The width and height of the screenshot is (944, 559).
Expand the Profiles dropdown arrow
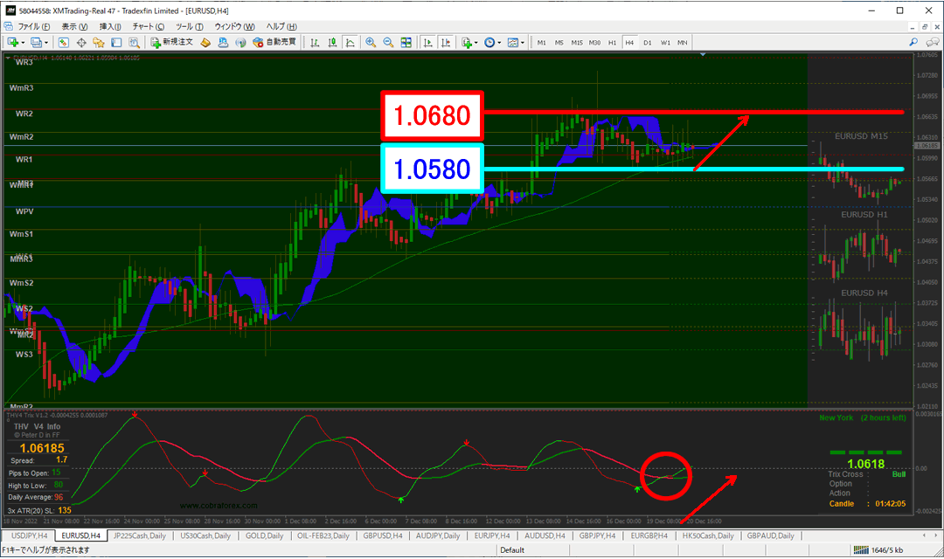coord(45,43)
